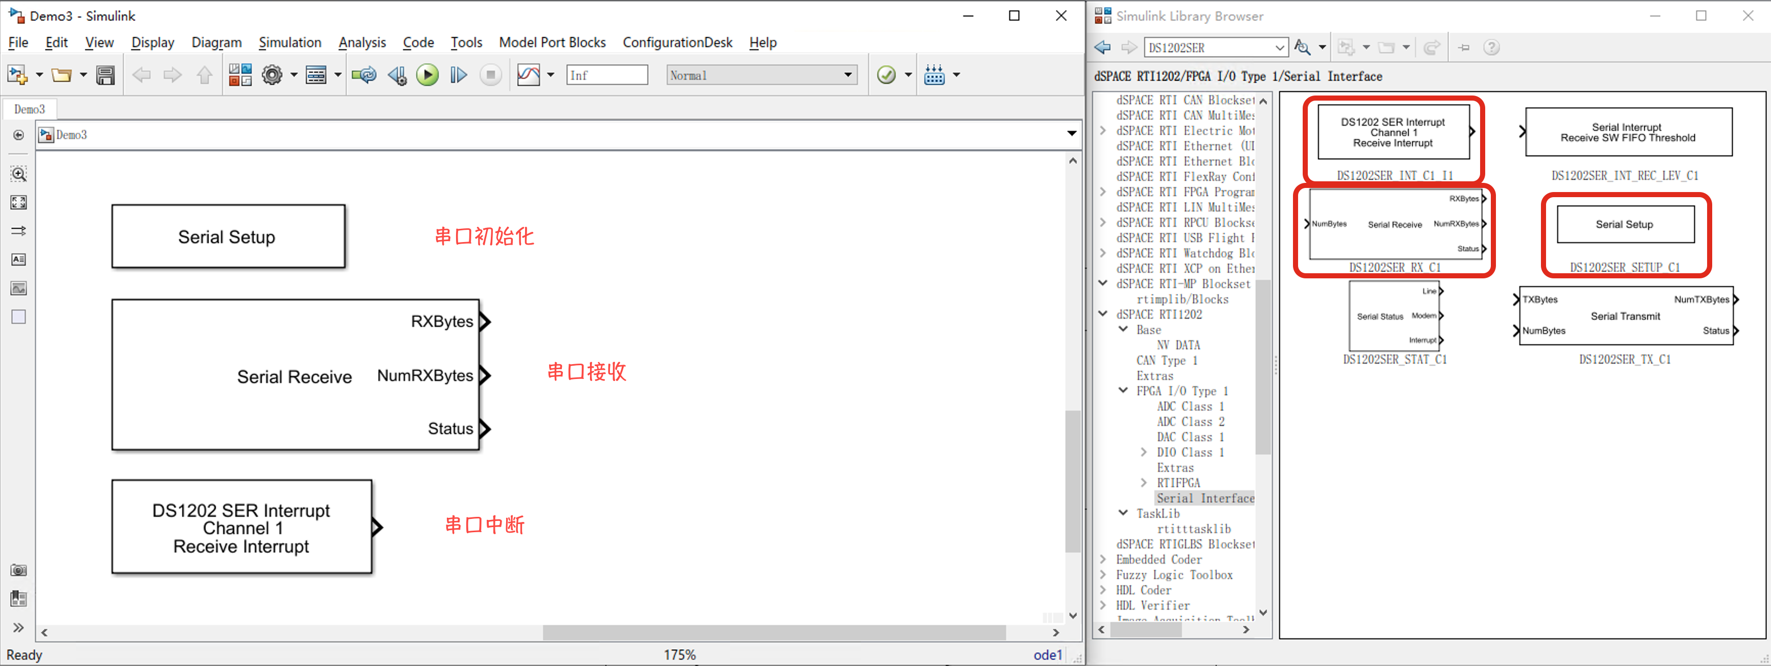This screenshot has width=1771, height=666.
Task: Open Model Configuration Parameters gear icon
Action: [273, 75]
